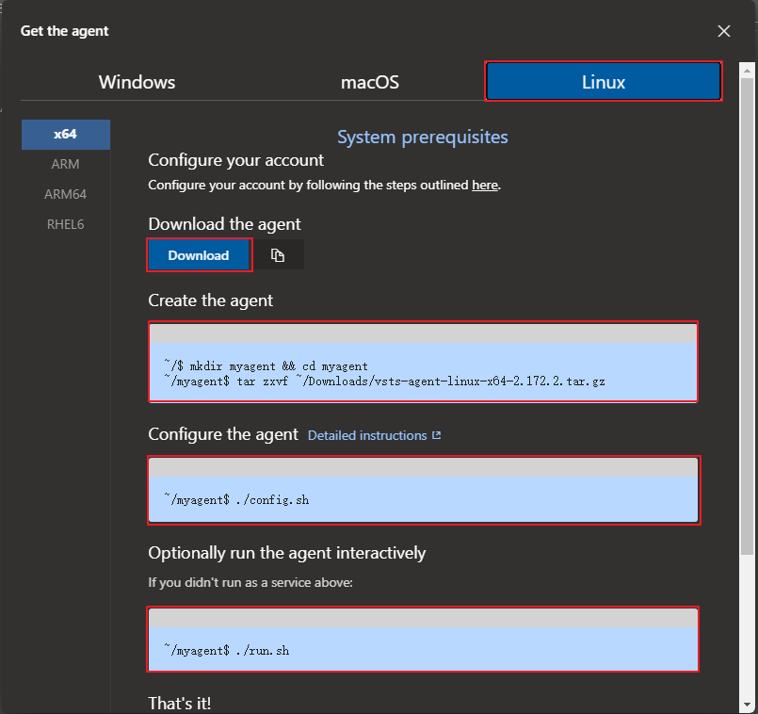The height and width of the screenshot is (714, 758).
Task: Choose the x64 architecture option
Action: 65,135
